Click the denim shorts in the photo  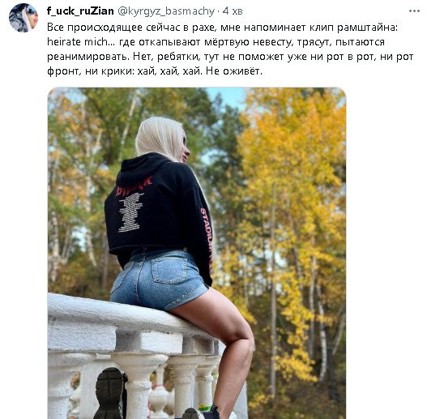click(x=159, y=280)
